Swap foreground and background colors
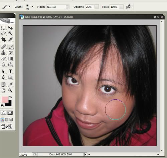Image resolution: width=167 pixels, height=158 pixels. tap(11, 97)
